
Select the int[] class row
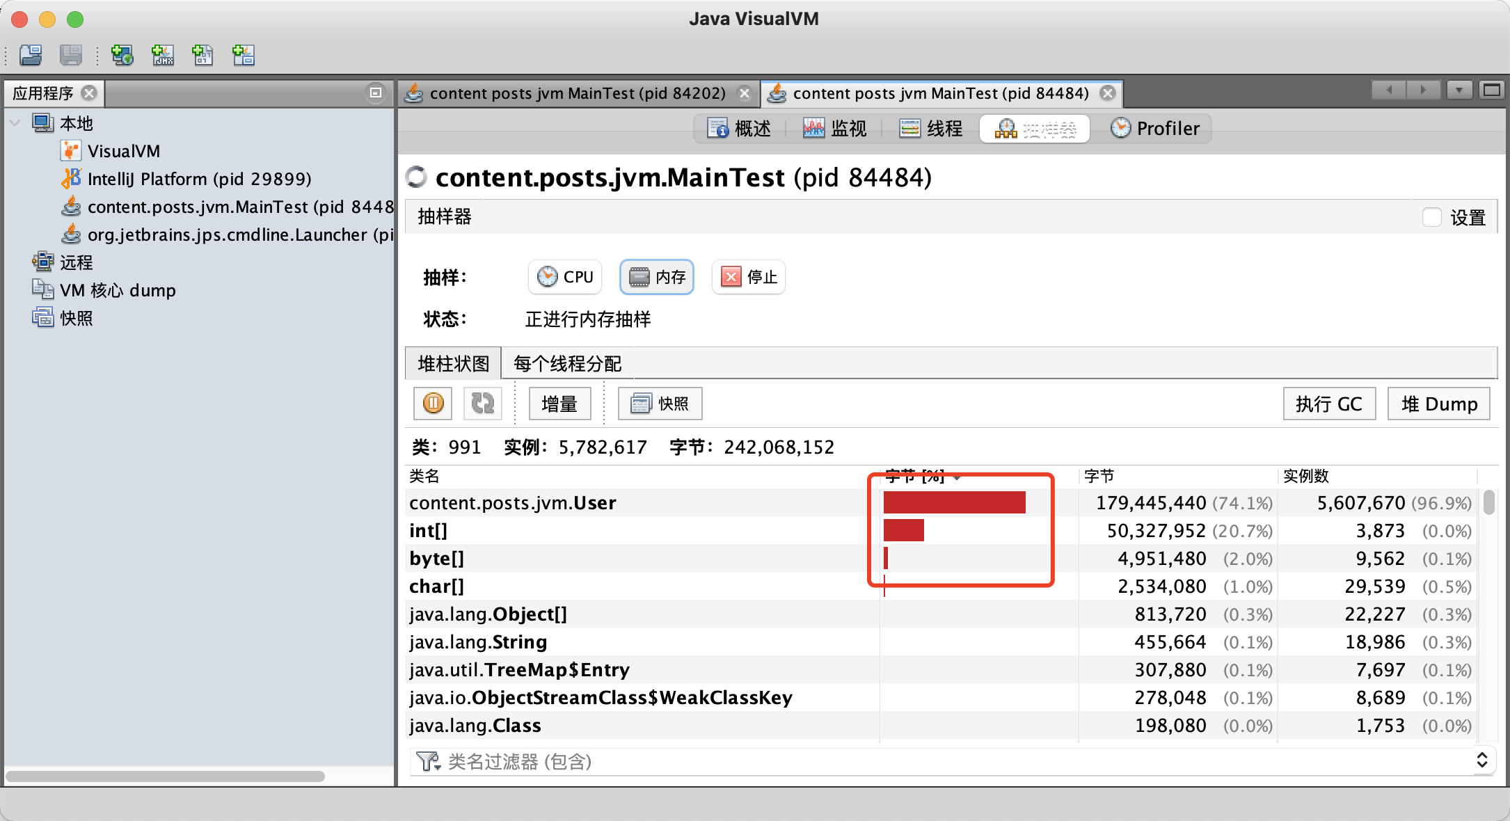942,530
